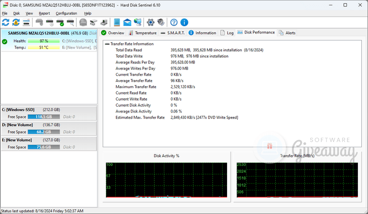Click the 97 % health bar
Screen dimensions: 368x214
[43, 41]
